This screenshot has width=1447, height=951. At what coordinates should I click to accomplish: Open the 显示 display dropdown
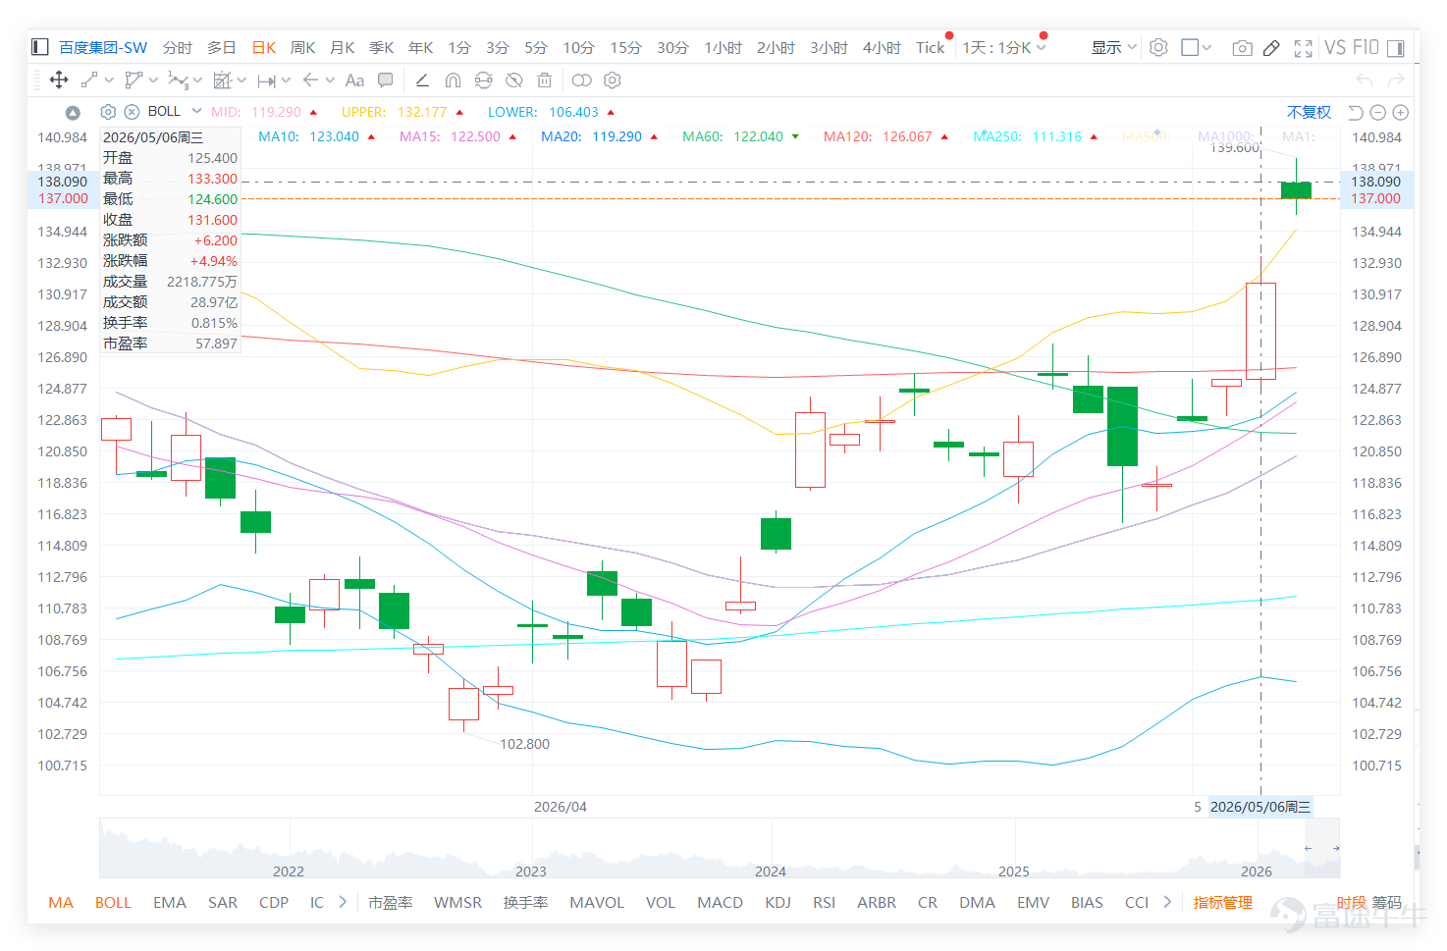[1114, 47]
